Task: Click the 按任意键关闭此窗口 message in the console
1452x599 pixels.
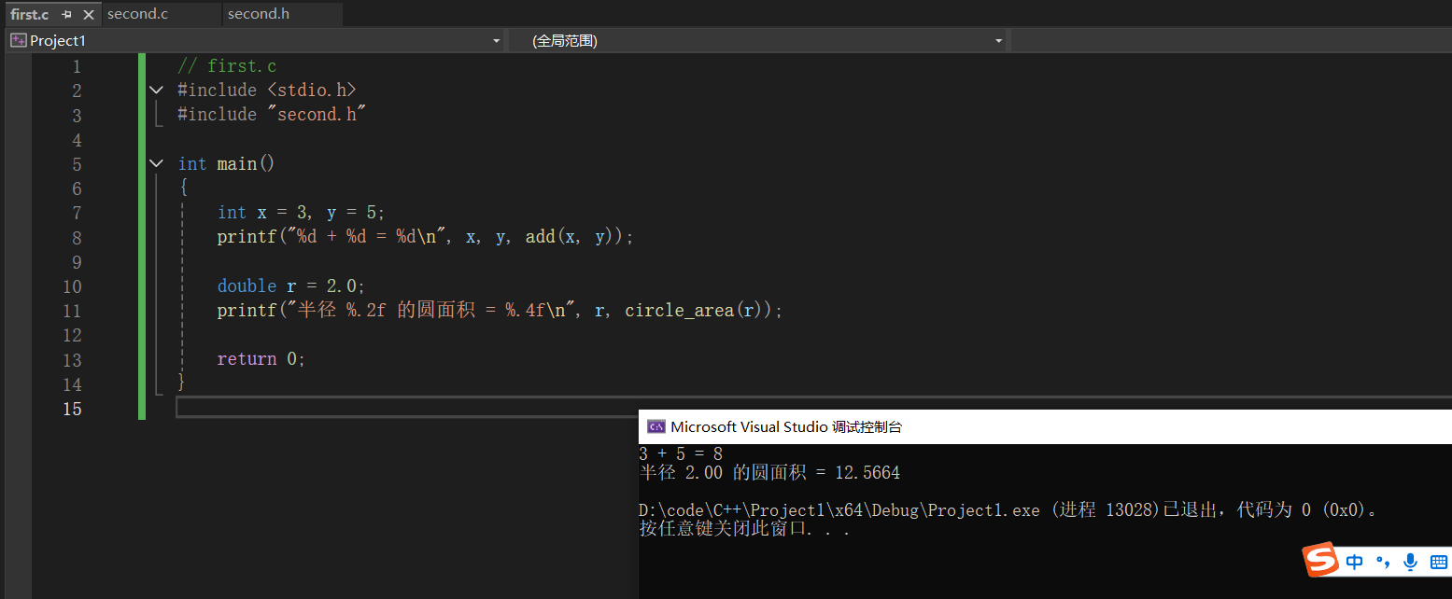Action: 744,529
